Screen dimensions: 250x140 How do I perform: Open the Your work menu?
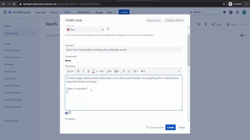(x=41, y=12)
